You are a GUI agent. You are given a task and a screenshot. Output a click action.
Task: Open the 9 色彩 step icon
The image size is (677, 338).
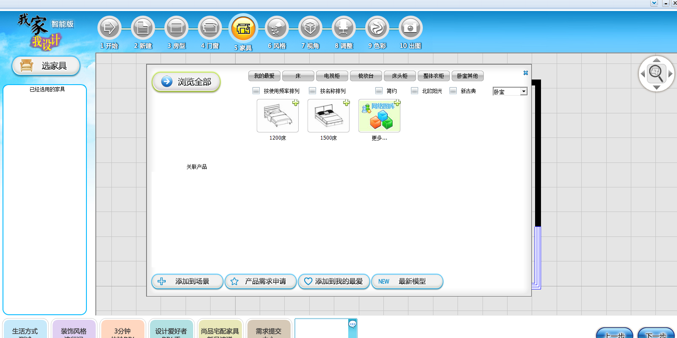tap(377, 28)
